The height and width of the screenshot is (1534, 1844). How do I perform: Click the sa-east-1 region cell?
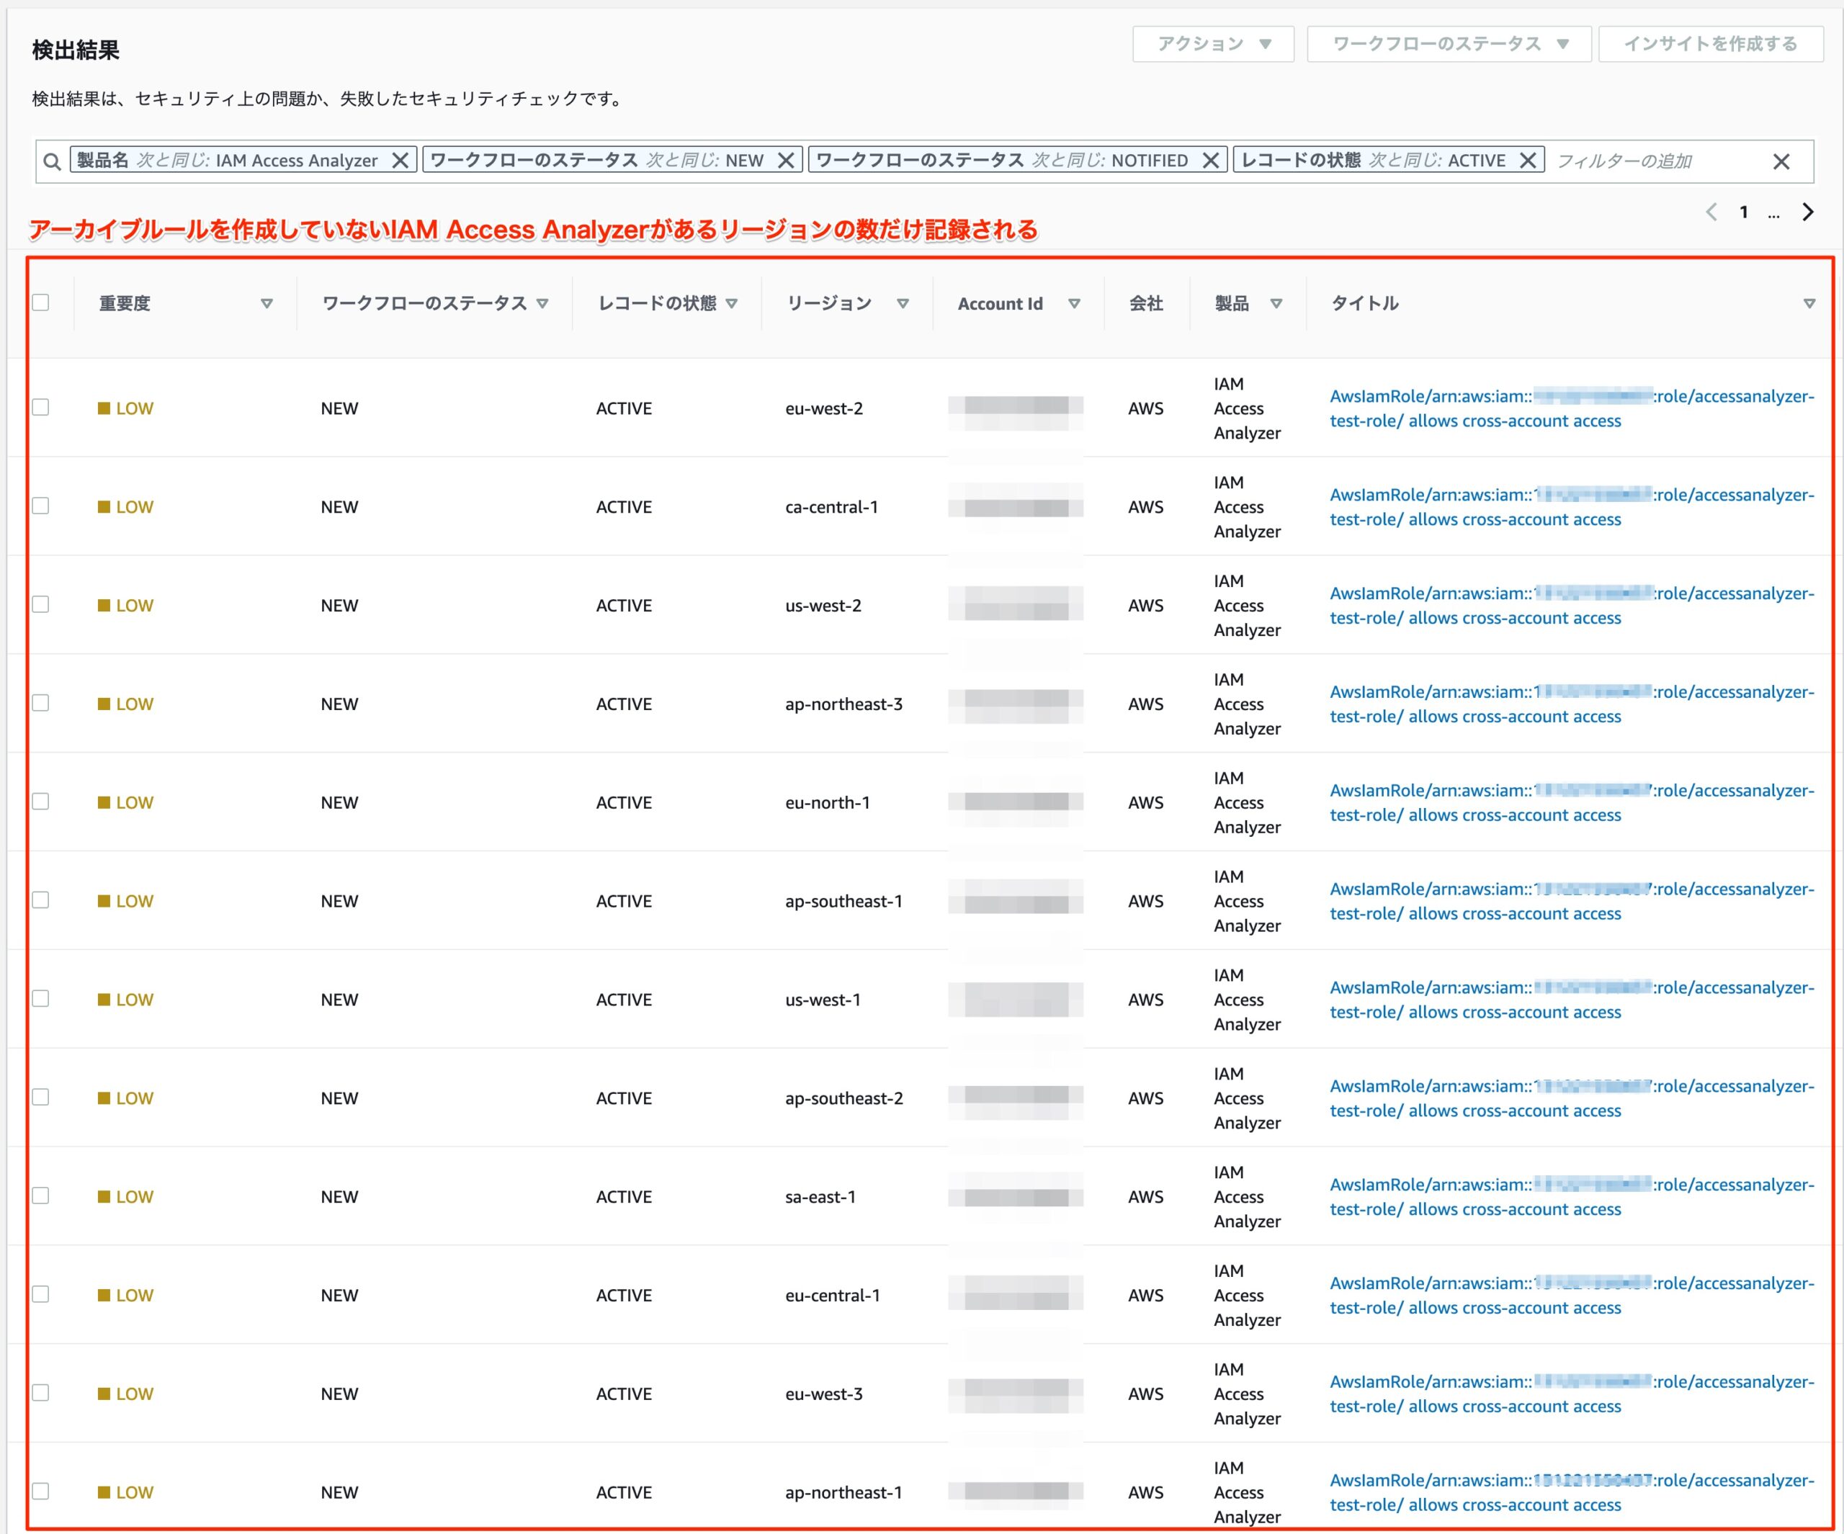tap(820, 1197)
